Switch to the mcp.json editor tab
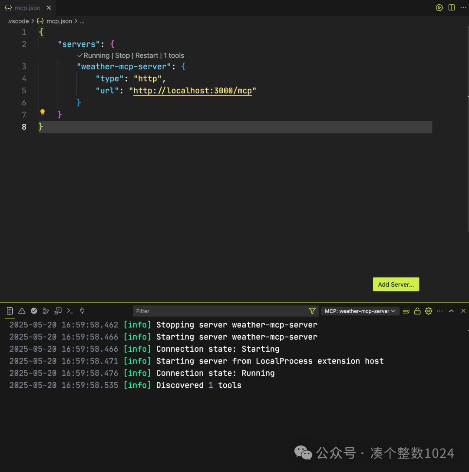The width and height of the screenshot is (469, 472). tap(24, 7)
